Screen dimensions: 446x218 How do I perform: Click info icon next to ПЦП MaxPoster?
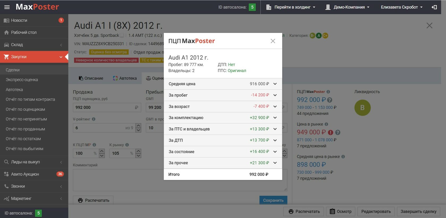click(328, 92)
